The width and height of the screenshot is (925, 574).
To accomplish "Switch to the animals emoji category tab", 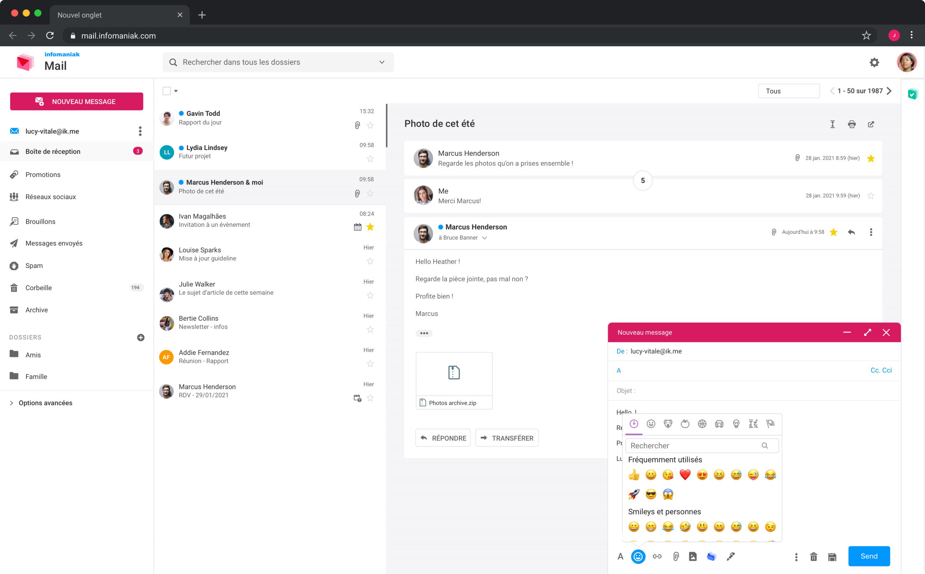I will 668,424.
